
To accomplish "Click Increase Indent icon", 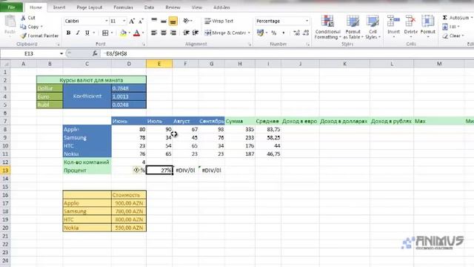I will (196, 33).
